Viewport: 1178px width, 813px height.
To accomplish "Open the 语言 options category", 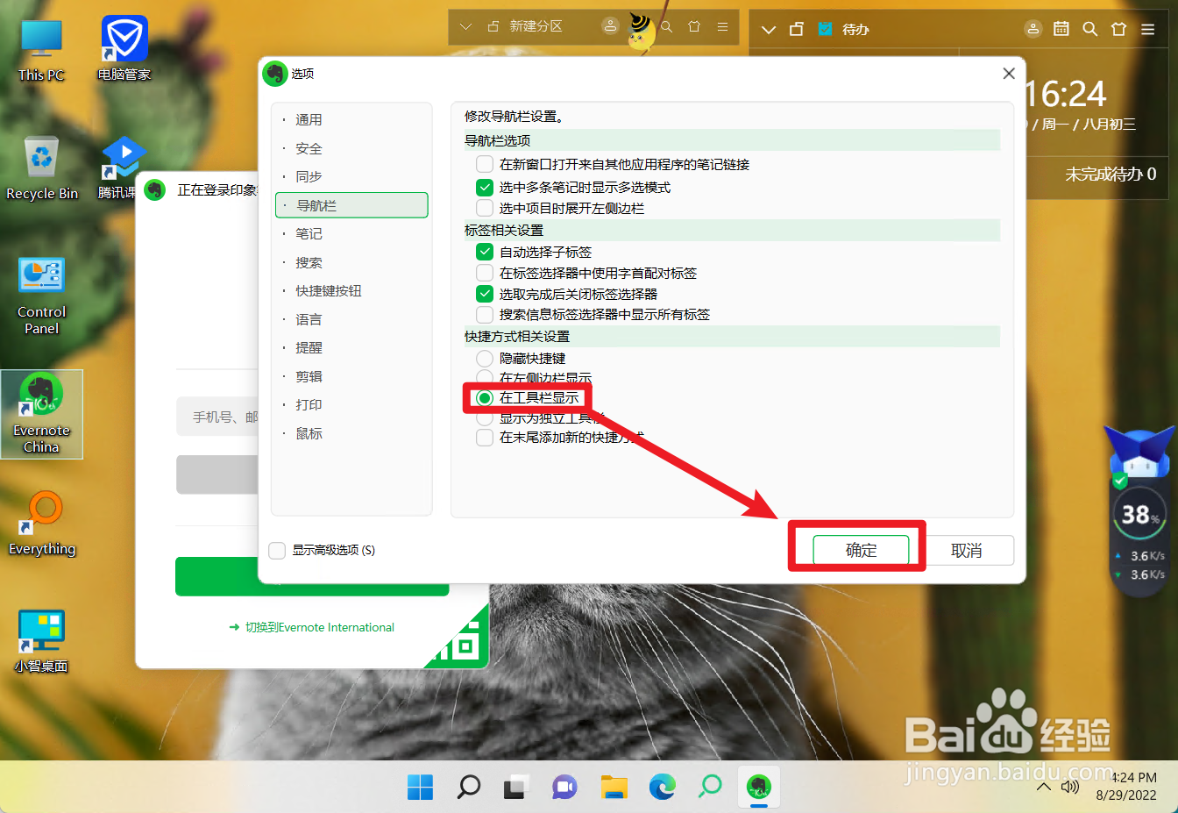I will [x=351, y=320].
